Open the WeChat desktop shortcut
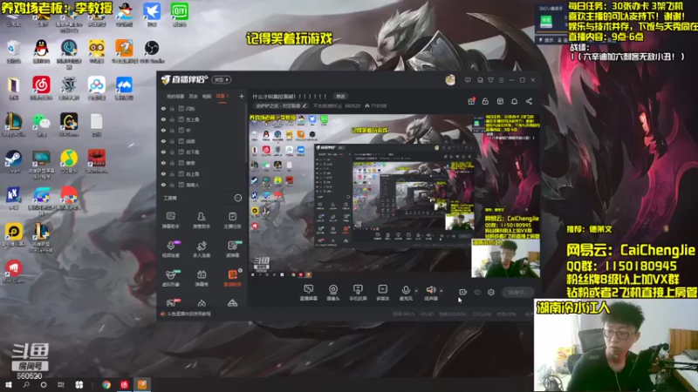The height and width of the screenshot is (392, 698). click(41, 125)
